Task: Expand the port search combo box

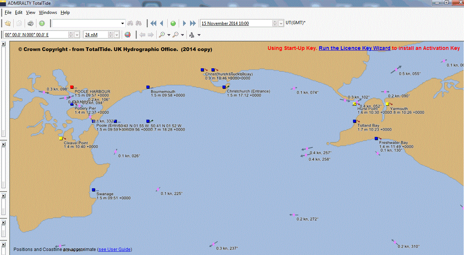Action: [x=123, y=23]
